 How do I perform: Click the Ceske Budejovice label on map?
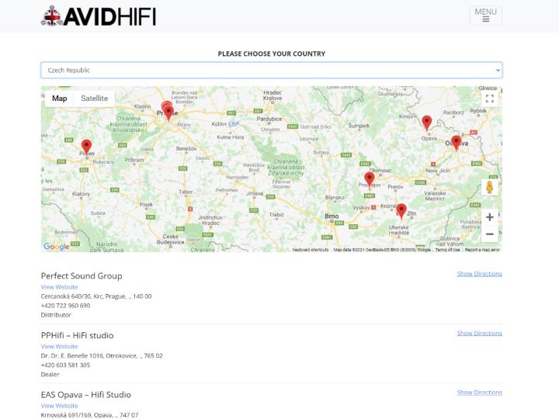[x=170, y=239]
